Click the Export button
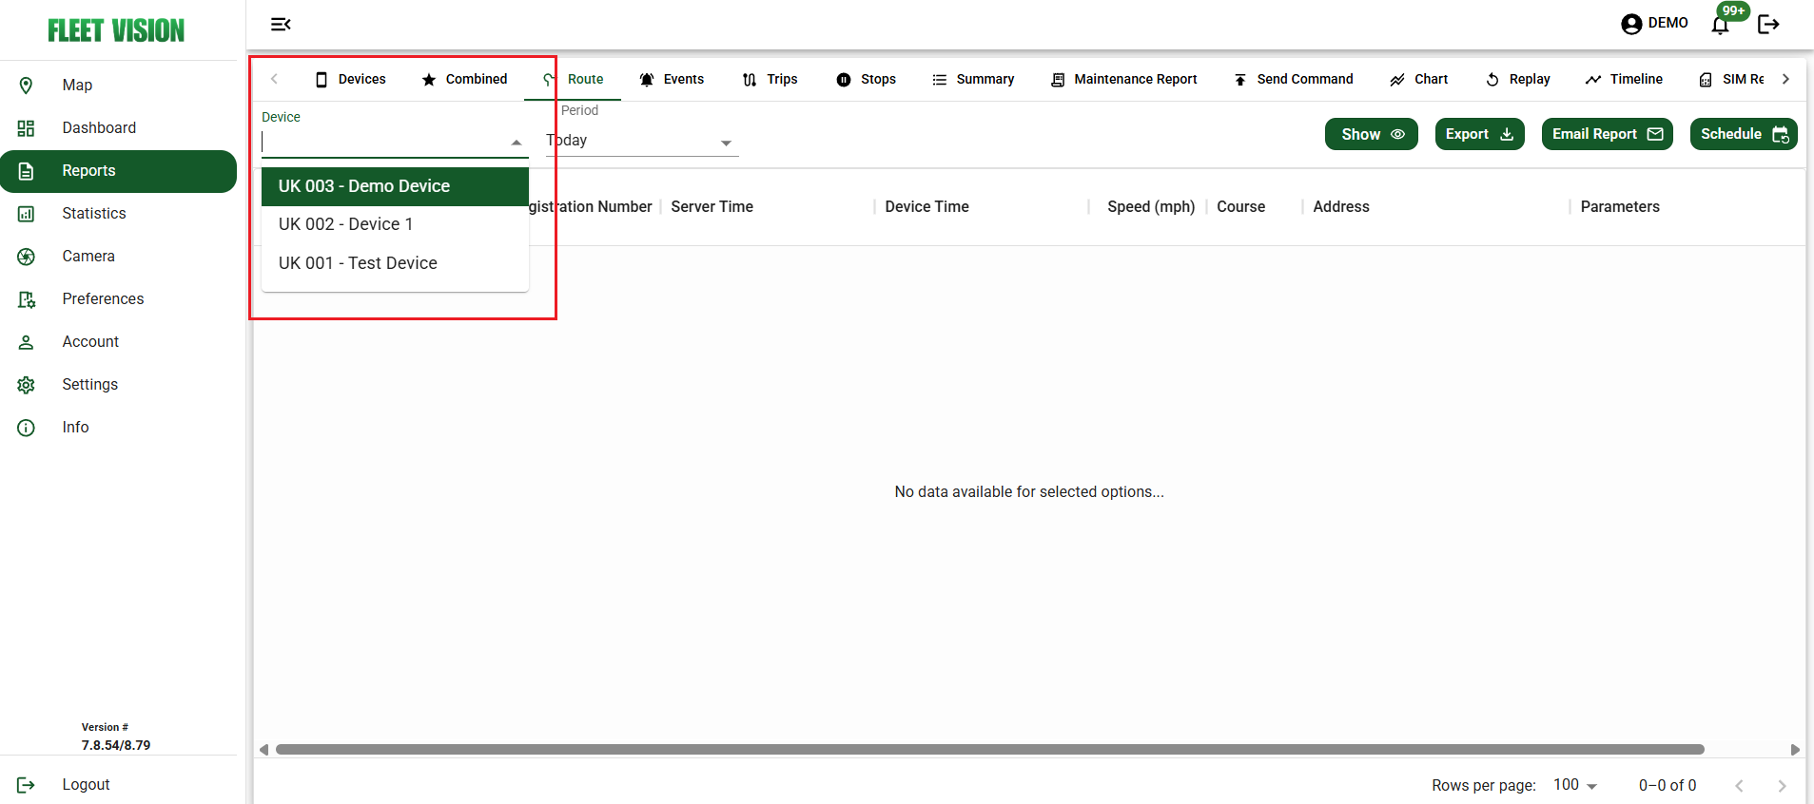1814x804 pixels. point(1479,134)
